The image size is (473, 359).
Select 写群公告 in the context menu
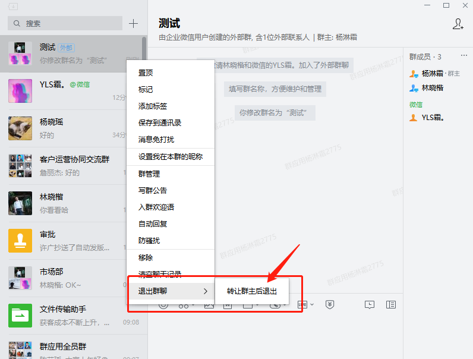153,191
